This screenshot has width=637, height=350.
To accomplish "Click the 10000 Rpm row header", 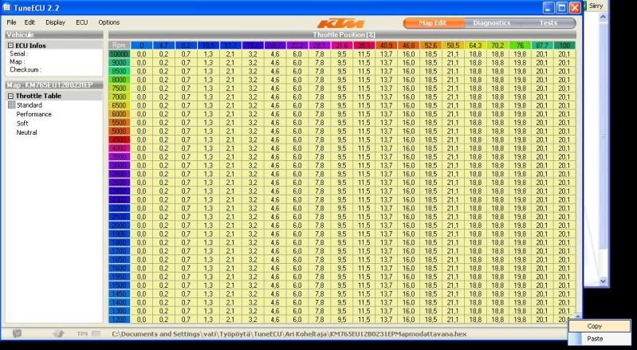I will click(118, 53).
